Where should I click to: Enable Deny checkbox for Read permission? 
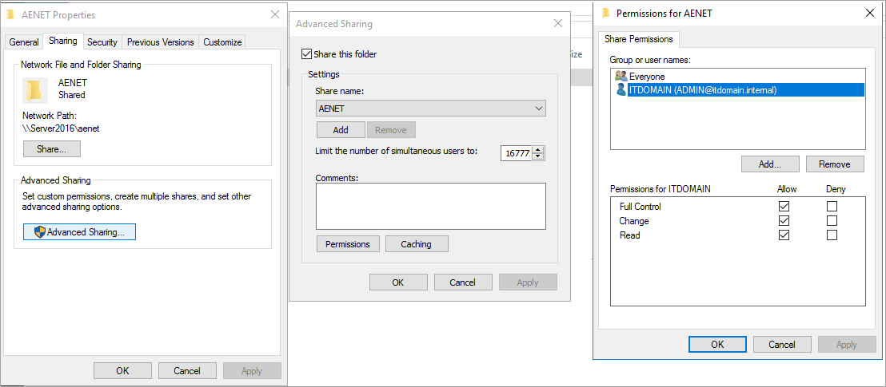pos(832,235)
